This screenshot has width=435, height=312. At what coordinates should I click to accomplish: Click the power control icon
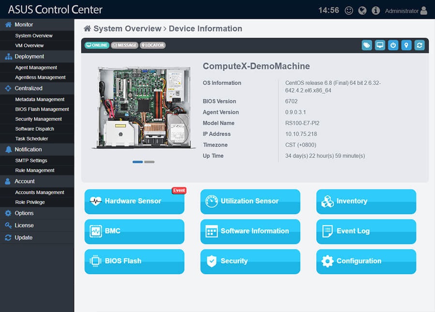click(x=393, y=45)
